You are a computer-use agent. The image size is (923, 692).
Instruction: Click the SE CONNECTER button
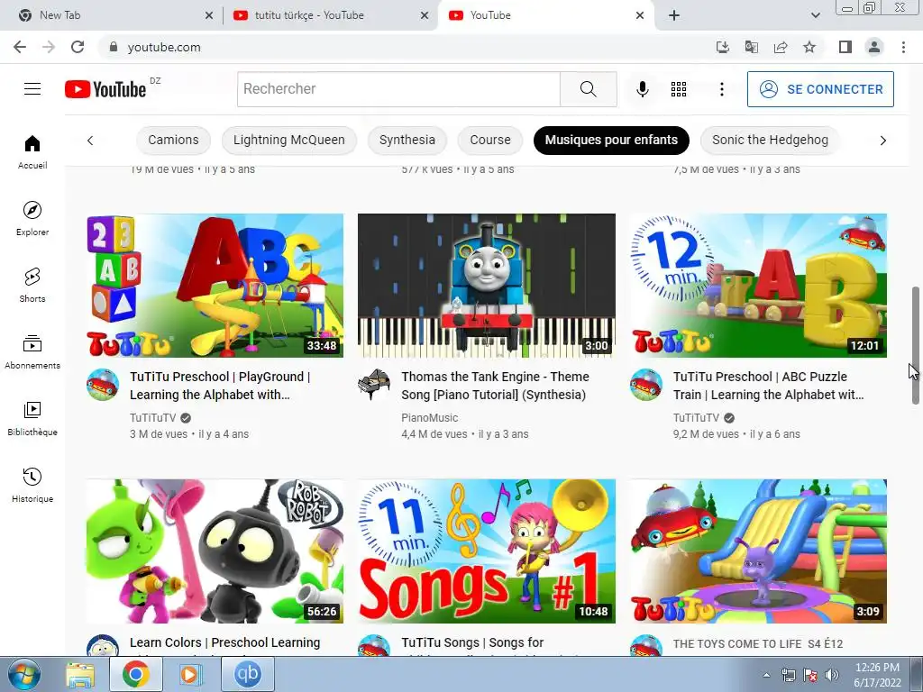pos(820,89)
